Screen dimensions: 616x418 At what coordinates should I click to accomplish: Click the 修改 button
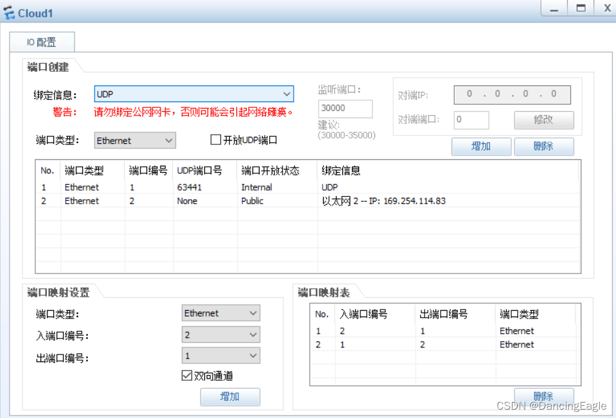click(x=543, y=120)
